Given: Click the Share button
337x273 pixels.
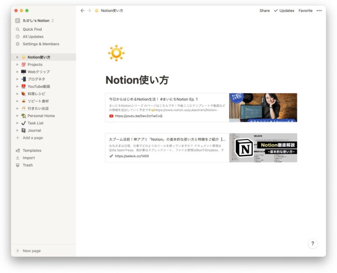Looking at the screenshot, I should click(x=264, y=11).
